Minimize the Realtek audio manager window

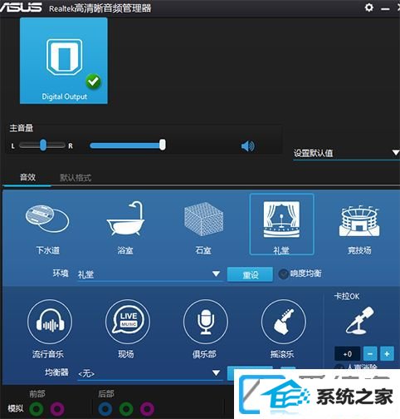click(x=385, y=9)
